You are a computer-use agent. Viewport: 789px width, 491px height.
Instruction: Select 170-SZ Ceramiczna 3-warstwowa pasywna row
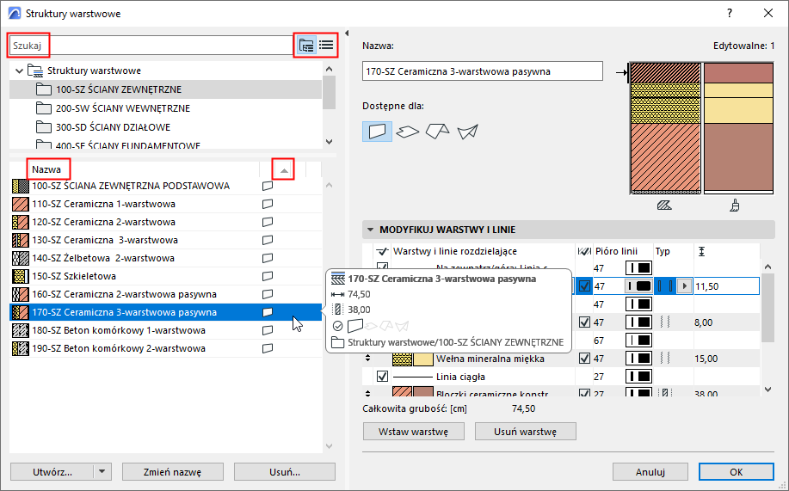[165, 312]
